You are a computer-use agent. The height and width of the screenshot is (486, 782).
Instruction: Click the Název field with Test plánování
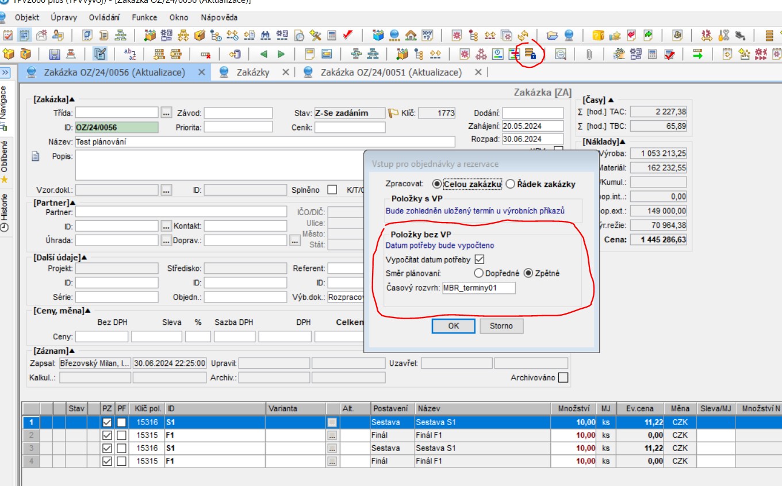[265, 141]
